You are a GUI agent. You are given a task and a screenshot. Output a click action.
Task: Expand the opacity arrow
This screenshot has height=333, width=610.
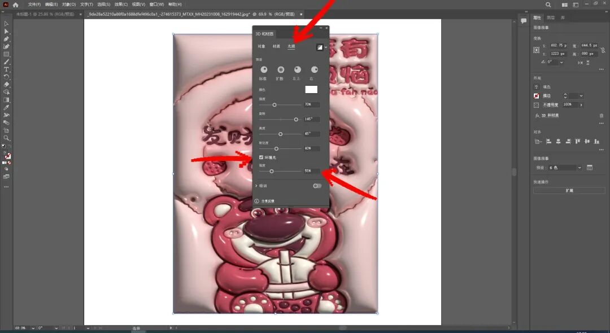click(x=581, y=105)
